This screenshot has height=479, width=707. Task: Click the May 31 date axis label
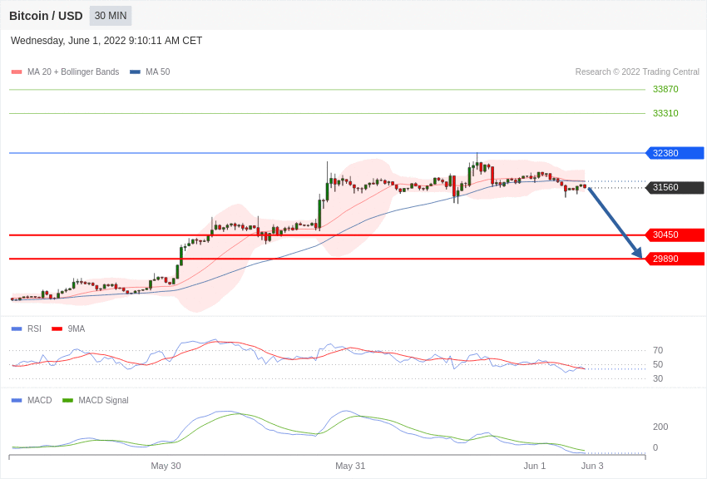(350, 466)
